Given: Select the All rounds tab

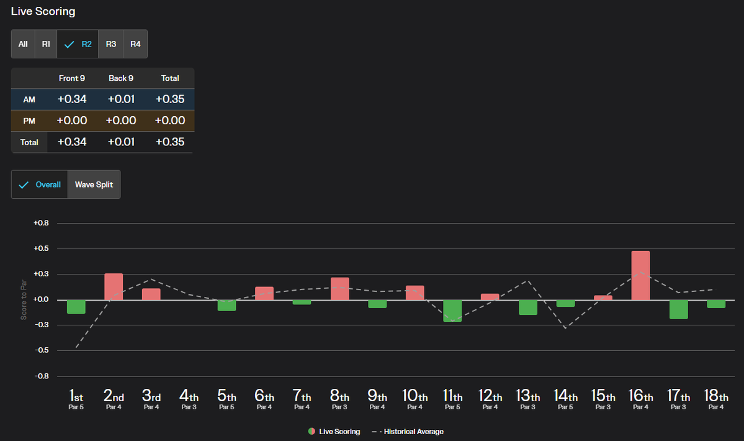Looking at the screenshot, I should coord(23,44).
